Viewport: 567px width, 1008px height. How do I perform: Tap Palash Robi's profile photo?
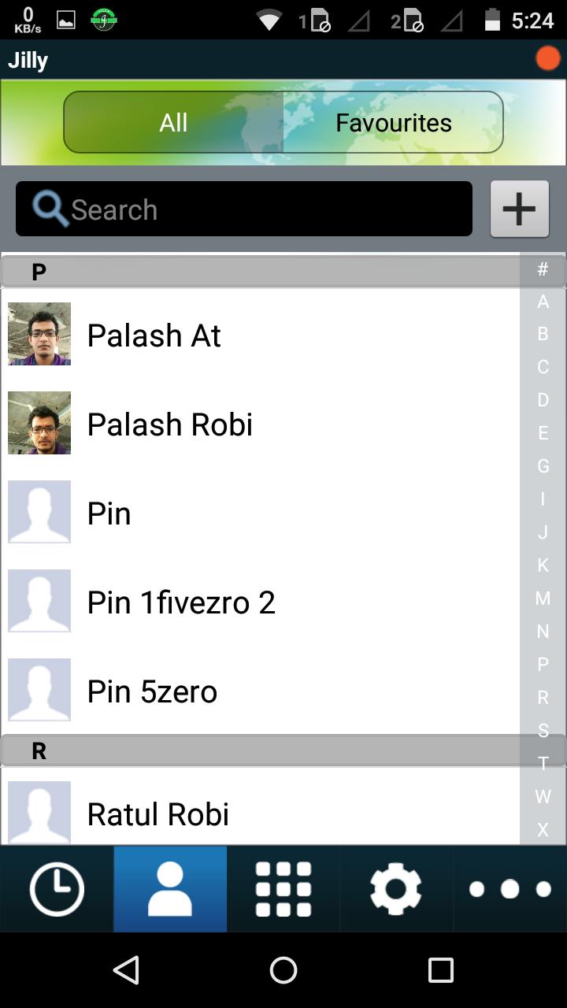[39, 423]
